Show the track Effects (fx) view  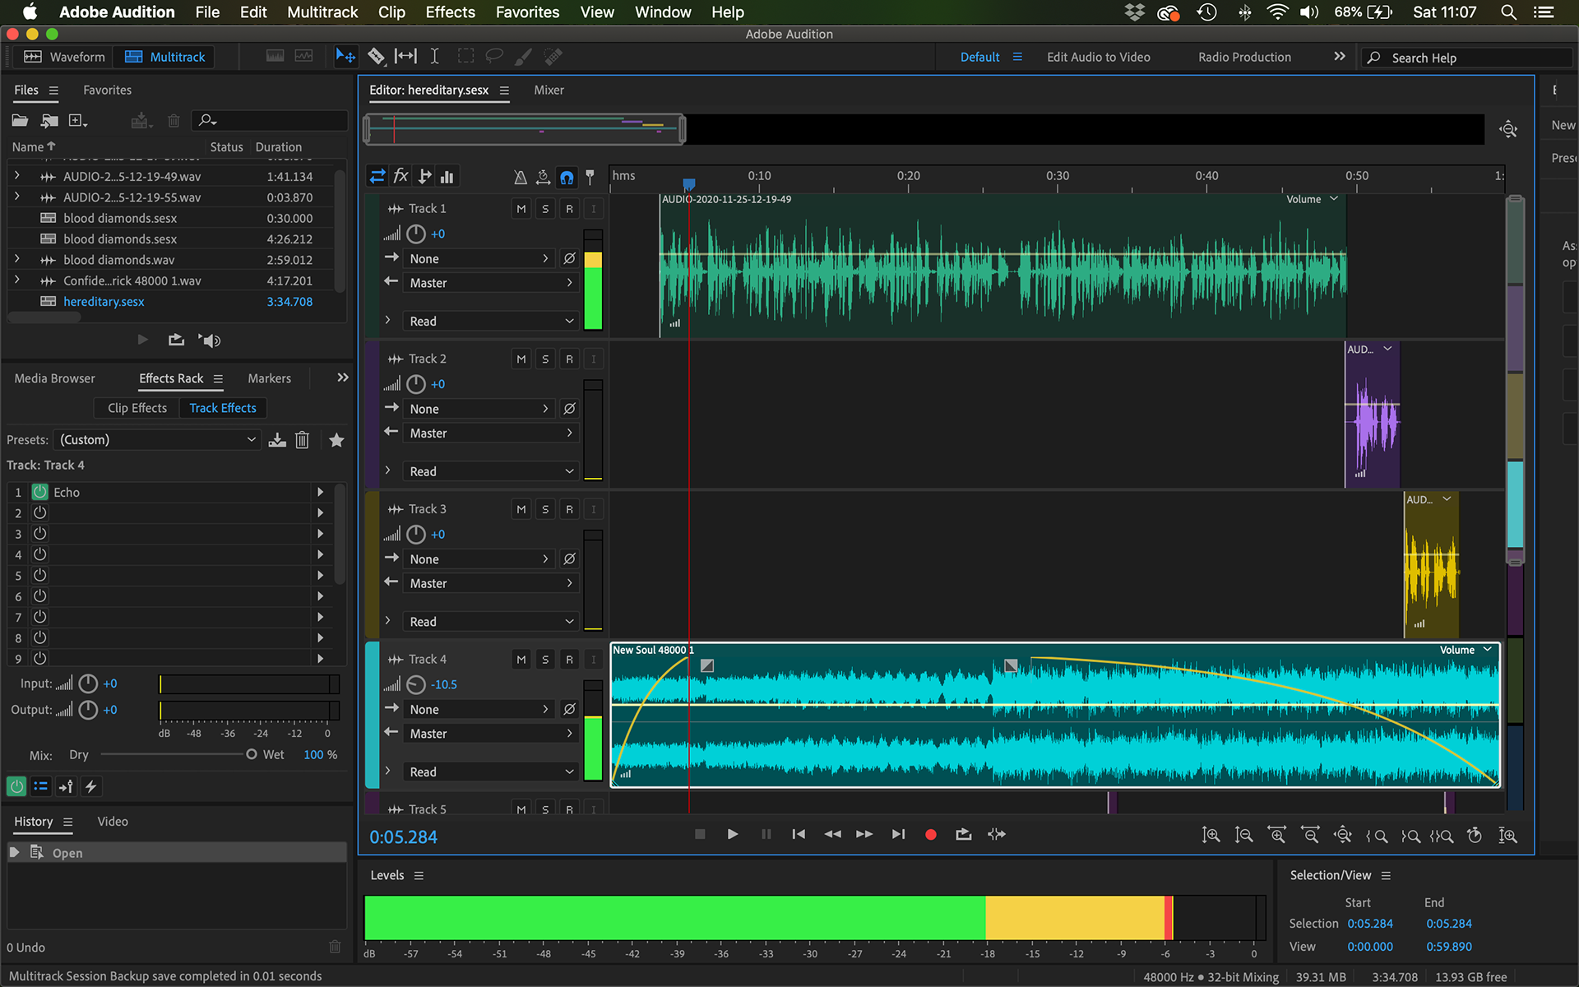[x=401, y=176]
